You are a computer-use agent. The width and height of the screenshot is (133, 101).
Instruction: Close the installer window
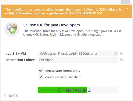(126, 2)
